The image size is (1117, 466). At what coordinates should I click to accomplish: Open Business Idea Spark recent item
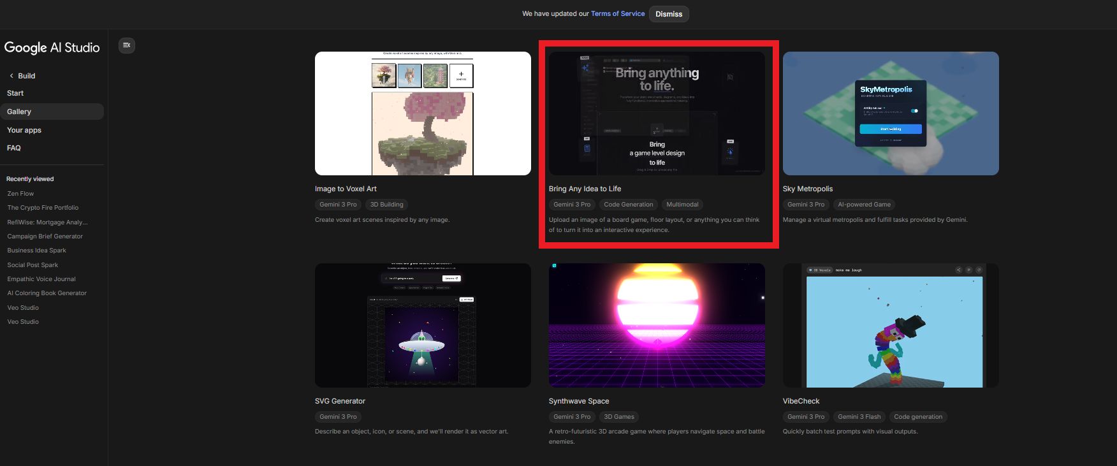37,251
